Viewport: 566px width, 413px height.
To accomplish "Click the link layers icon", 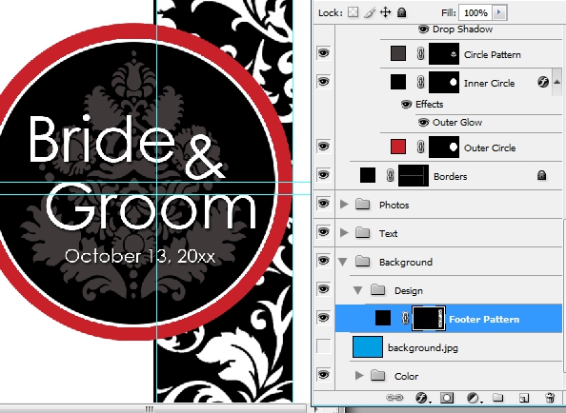I will (394, 398).
